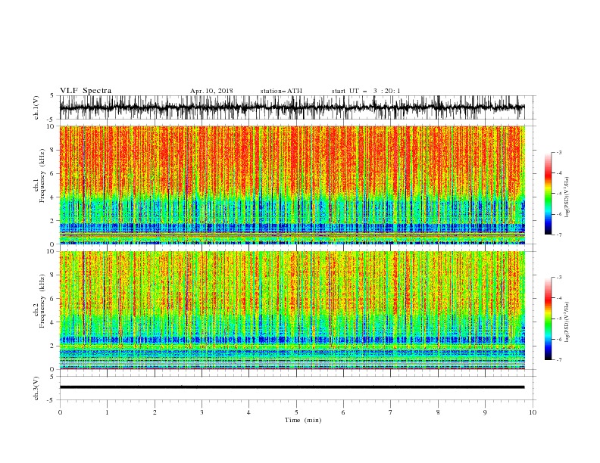Click the "VLF Spectra" plot title
Viewport: 600px width, 463px height.
pos(86,91)
